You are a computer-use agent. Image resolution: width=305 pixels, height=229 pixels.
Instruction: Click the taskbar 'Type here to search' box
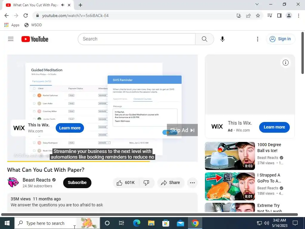(57, 223)
